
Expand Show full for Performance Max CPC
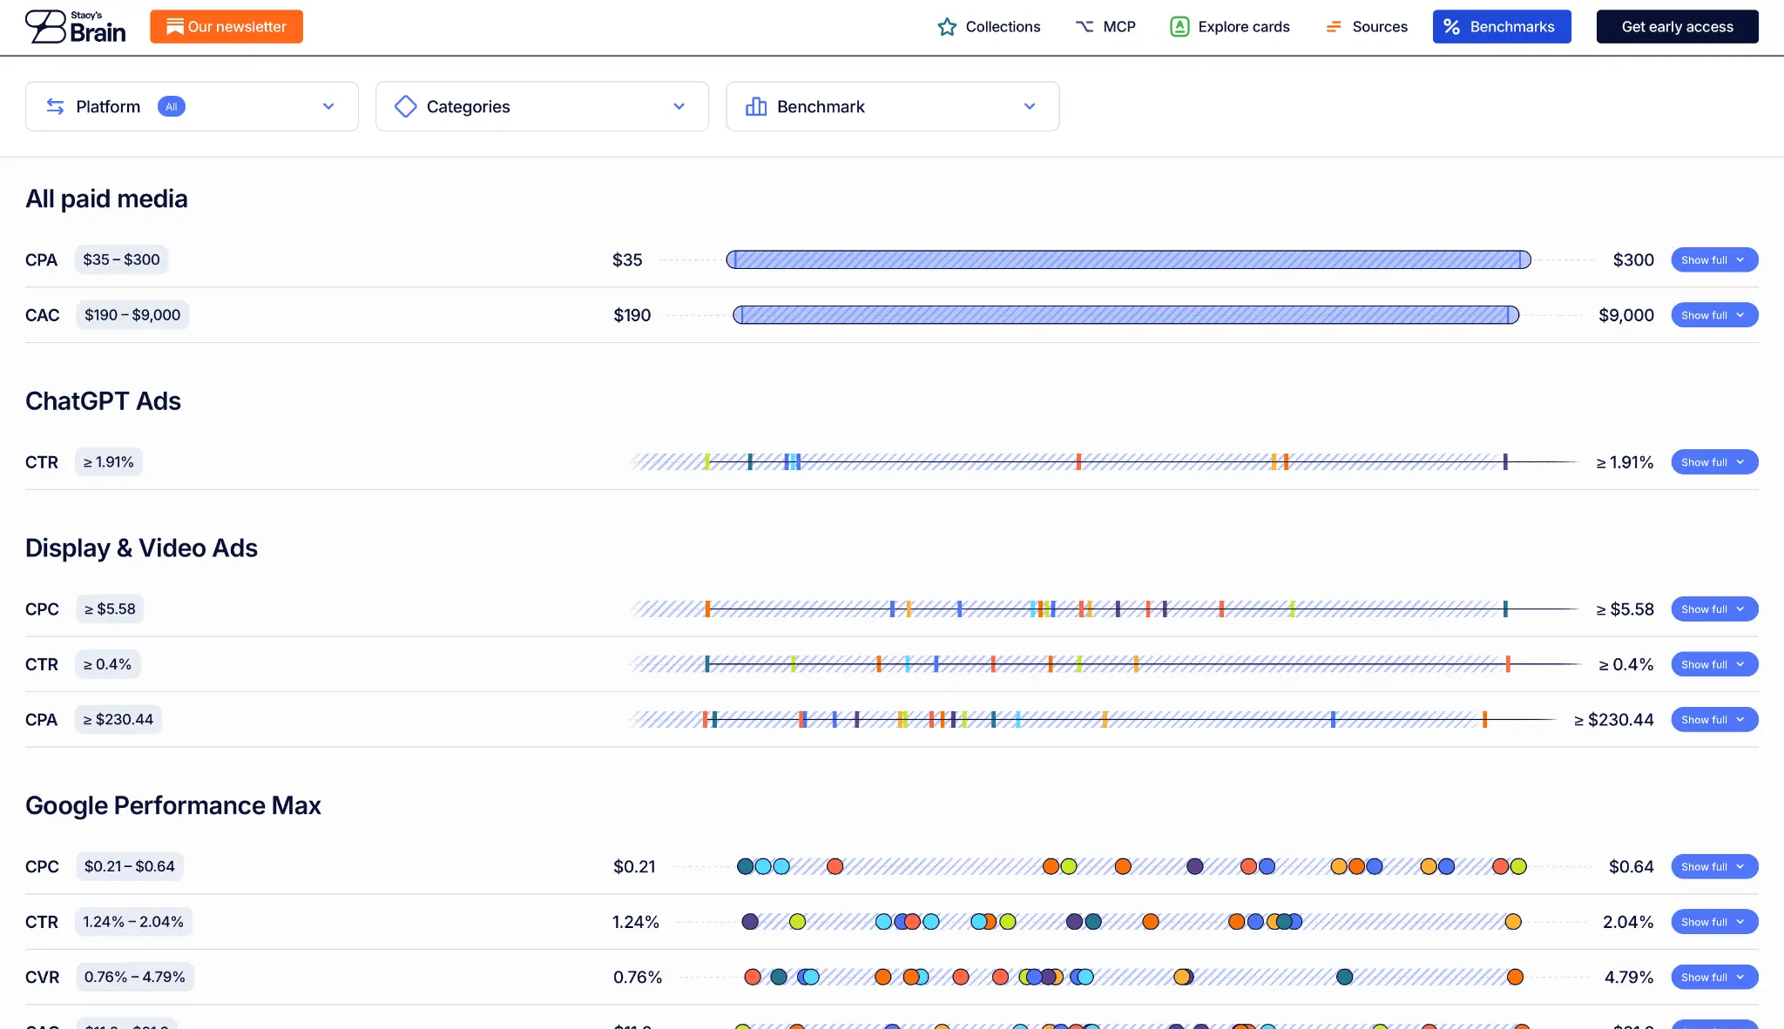click(x=1714, y=867)
